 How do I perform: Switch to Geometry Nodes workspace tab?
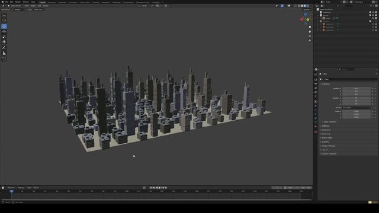143,2
